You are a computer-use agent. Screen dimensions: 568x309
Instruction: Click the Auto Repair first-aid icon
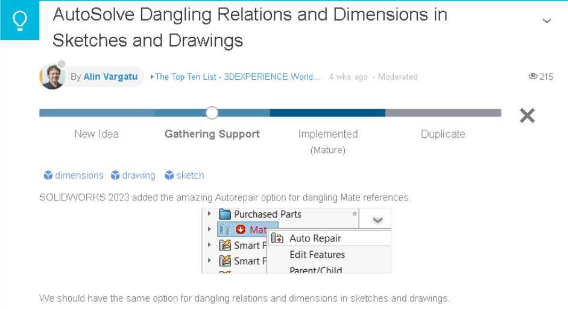(x=277, y=238)
